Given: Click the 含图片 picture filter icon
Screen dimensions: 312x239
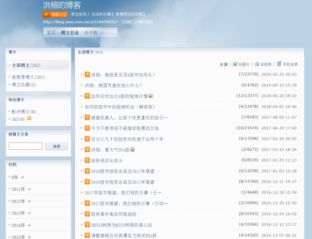Looking at the screenshot, I should click(x=235, y=64).
